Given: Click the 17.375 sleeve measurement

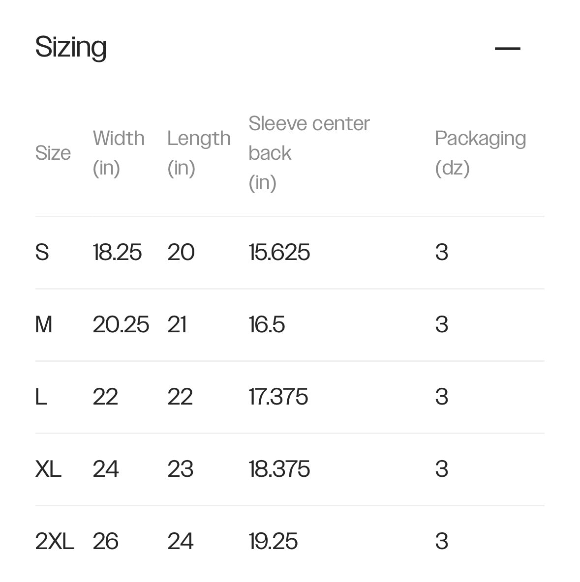Looking at the screenshot, I should [x=278, y=397].
